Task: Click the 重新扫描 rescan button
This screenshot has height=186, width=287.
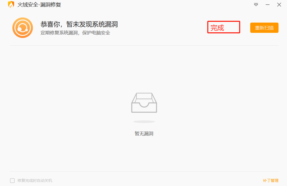Action: 264,28
